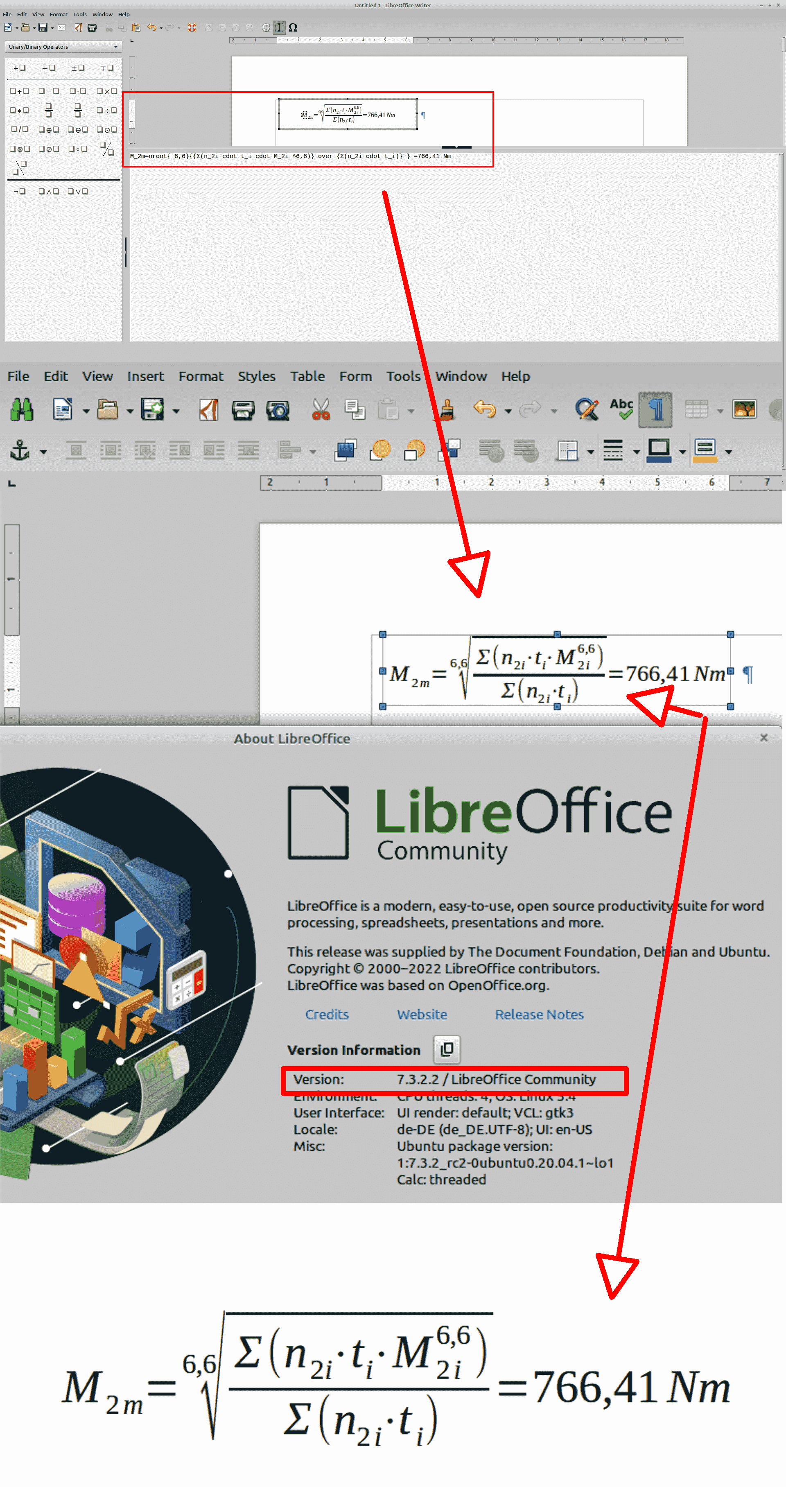This screenshot has width=786, height=1487.
Task: Expand the Open folder arrow in the large toolbar
Action: (x=130, y=411)
